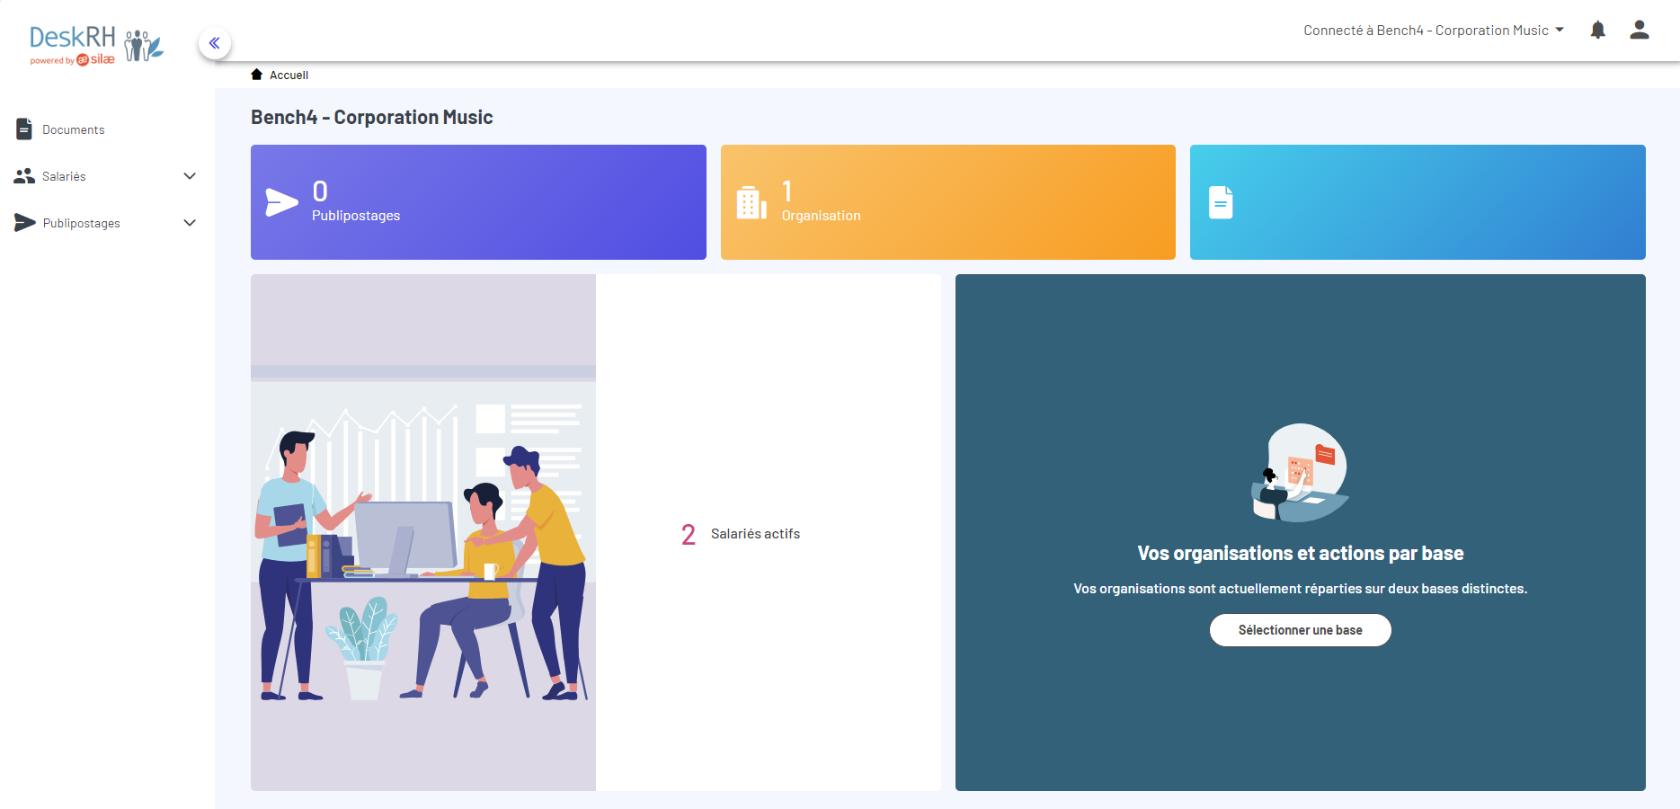Open the purple Publipostages card
The width and height of the screenshot is (1680, 809).
[478, 202]
